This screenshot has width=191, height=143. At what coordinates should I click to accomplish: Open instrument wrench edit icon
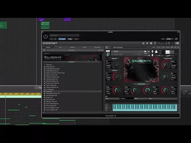(108, 51)
